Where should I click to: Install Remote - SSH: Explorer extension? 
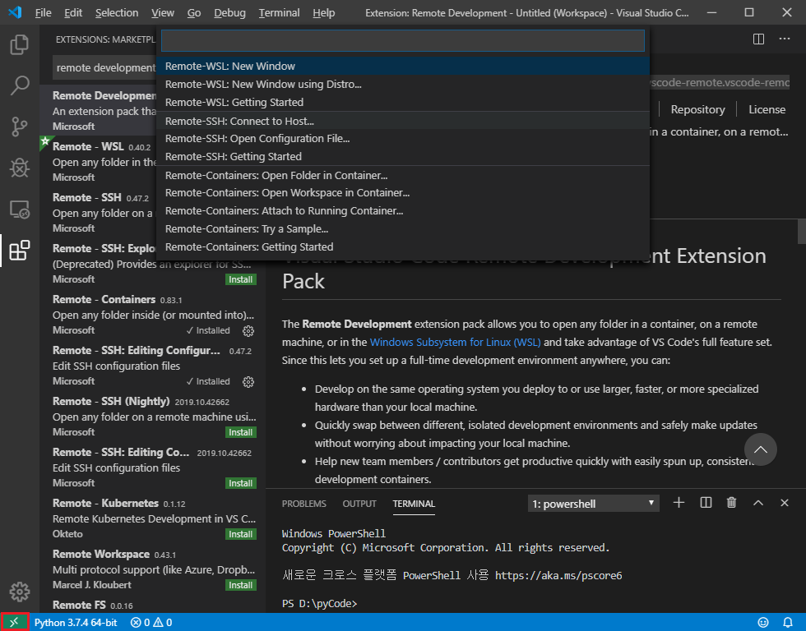tap(240, 280)
